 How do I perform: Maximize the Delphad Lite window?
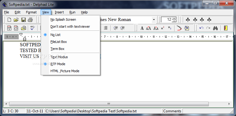[215, 3]
